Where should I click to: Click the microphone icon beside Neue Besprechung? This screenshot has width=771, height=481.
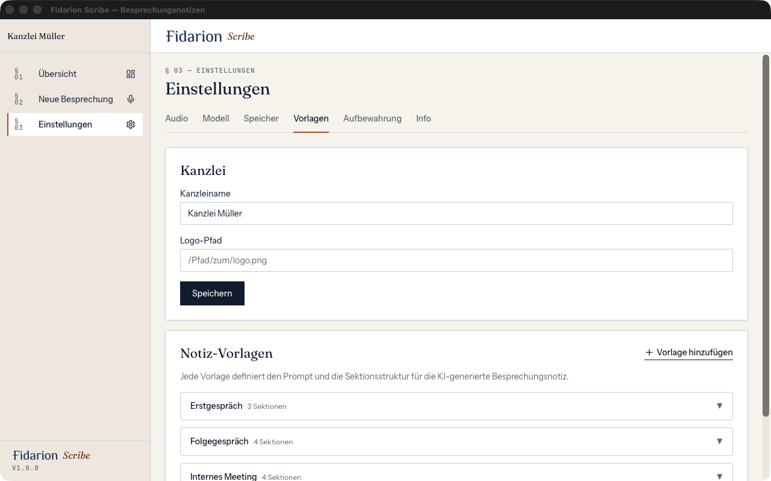131,99
